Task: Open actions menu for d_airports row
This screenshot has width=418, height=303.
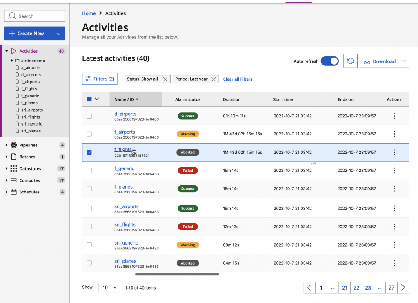Action: [394, 116]
